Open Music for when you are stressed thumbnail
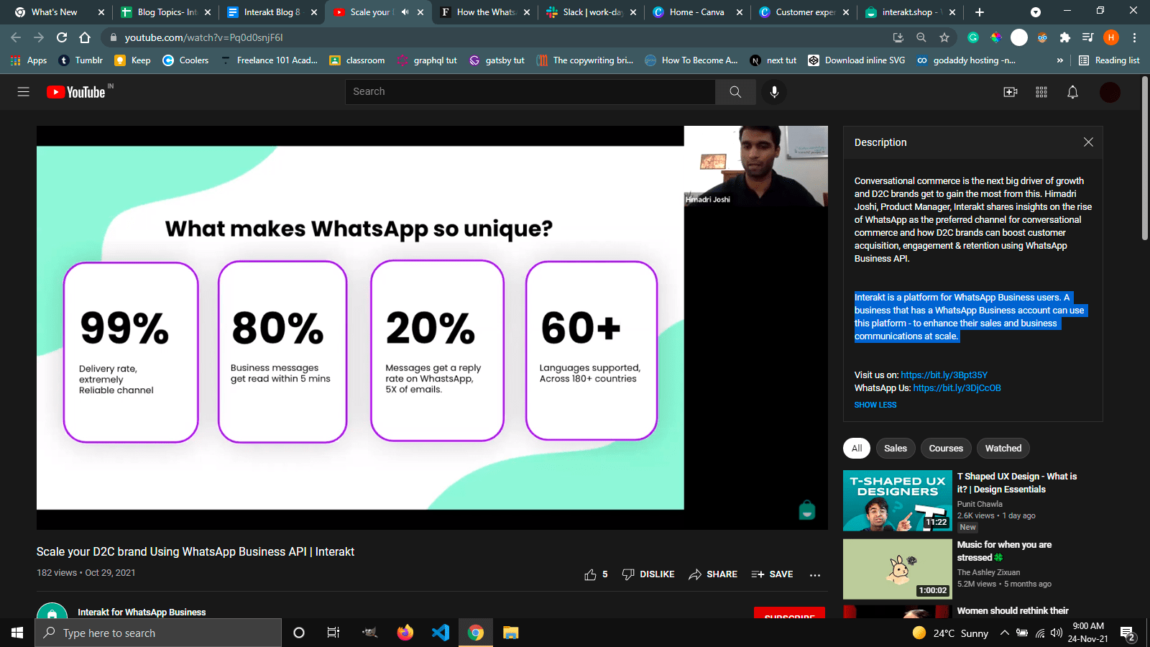Screen dimensions: 1150x647 pos(898,569)
